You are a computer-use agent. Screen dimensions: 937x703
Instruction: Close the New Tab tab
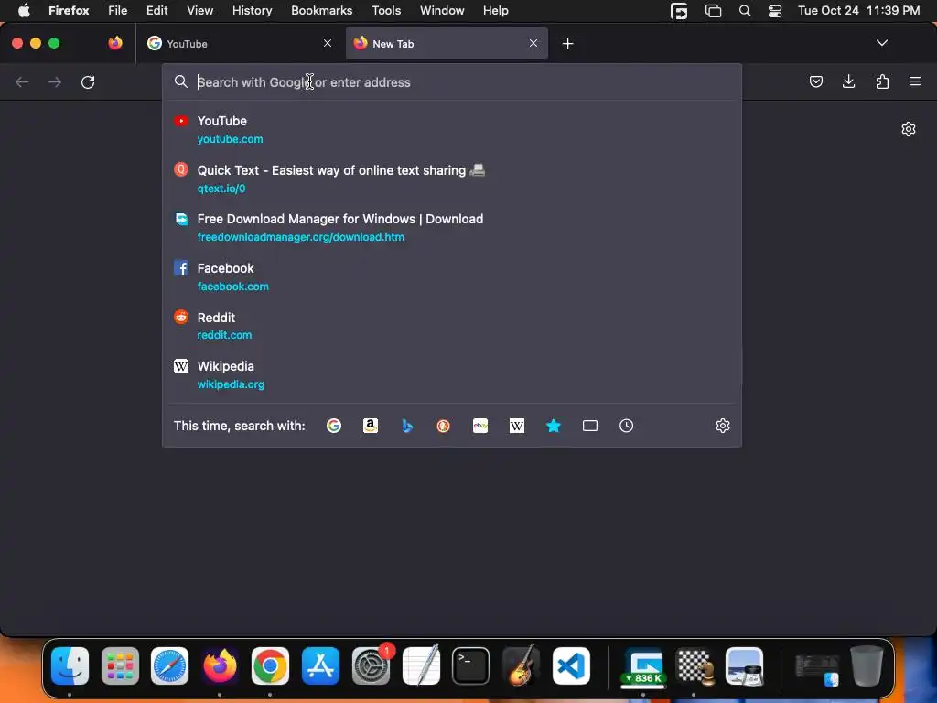(533, 43)
